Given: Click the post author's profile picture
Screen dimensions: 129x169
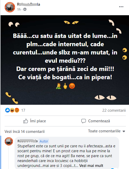Looking at the screenshot, I should pos(10,7).
